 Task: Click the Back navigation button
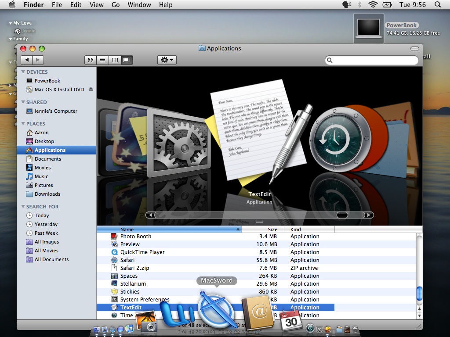pos(27,60)
